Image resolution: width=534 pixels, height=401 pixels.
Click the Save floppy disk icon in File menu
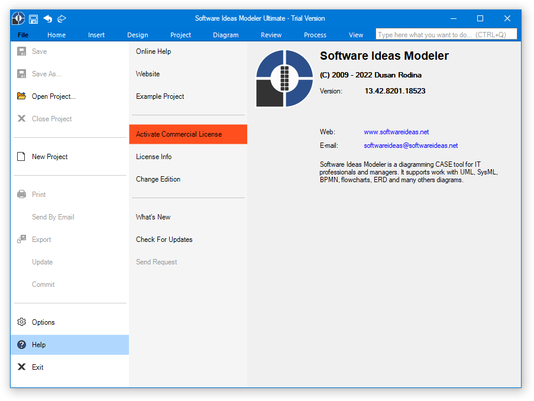(x=21, y=51)
